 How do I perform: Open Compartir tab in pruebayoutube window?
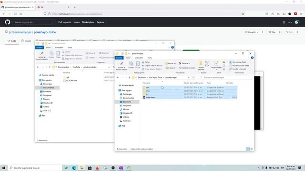coord(59,47)
